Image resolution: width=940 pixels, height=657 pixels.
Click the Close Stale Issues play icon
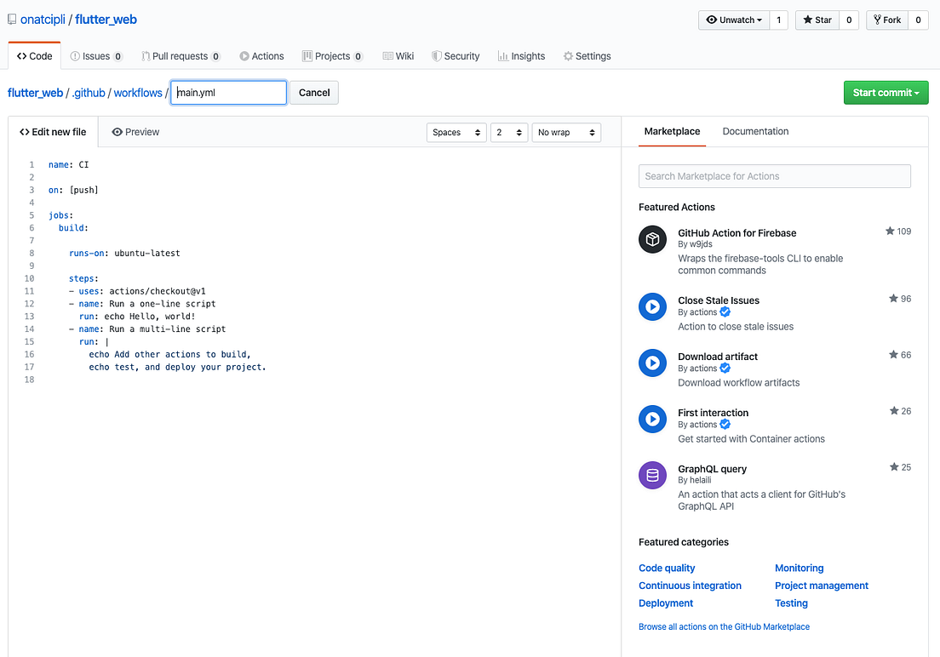click(x=652, y=306)
